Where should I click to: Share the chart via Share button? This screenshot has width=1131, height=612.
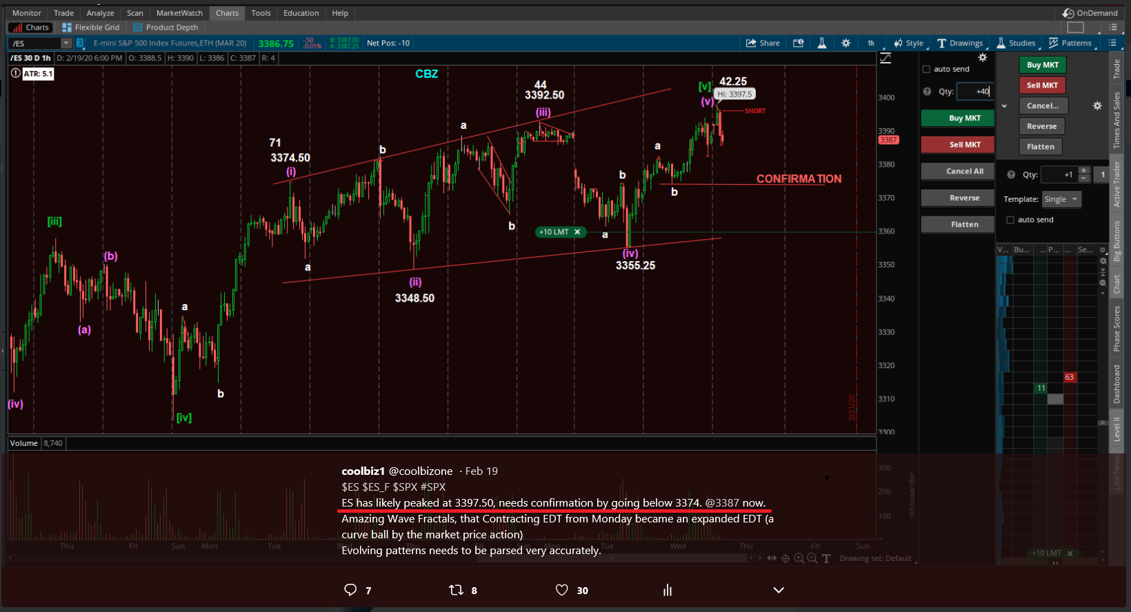click(x=763, y=43)
